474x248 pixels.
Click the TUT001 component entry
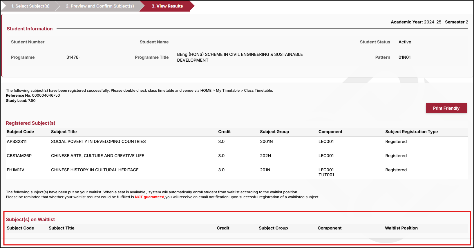click(326, 175)
